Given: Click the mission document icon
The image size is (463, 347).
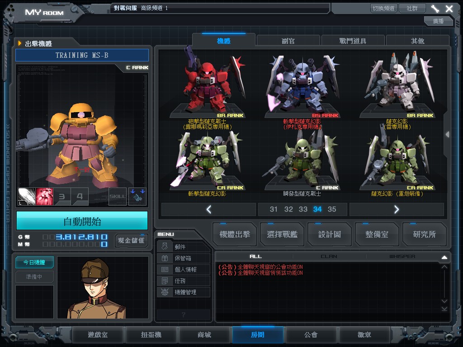Looking at the screenshot, I should point(165,281).
